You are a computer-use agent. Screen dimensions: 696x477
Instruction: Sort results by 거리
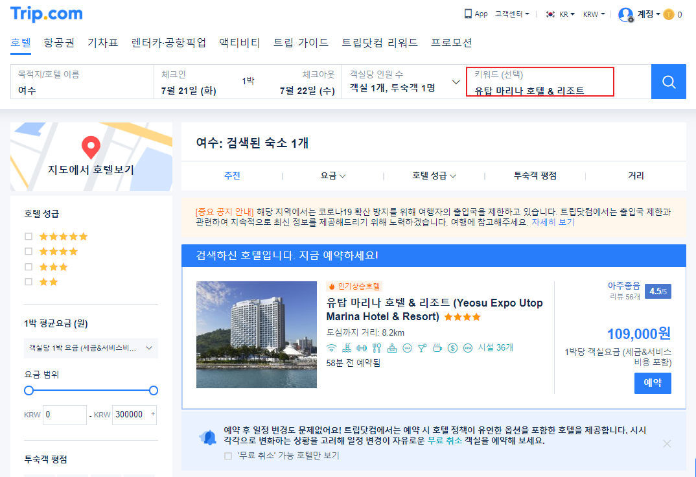[636, 176]
